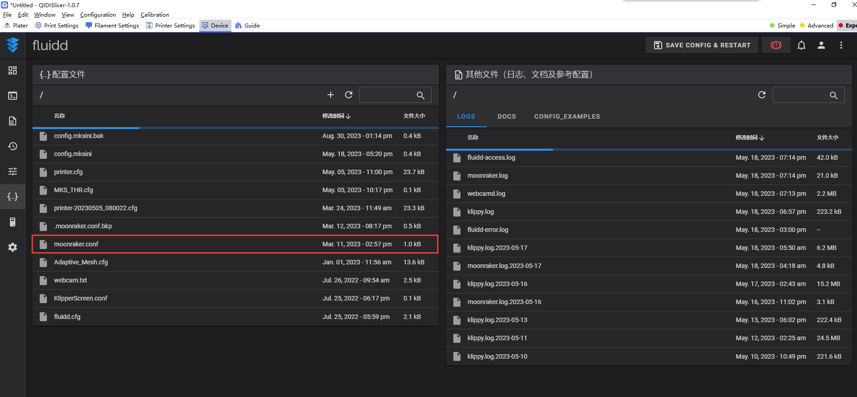
Task: Open moonraker.log file
Action: [649, 175]
